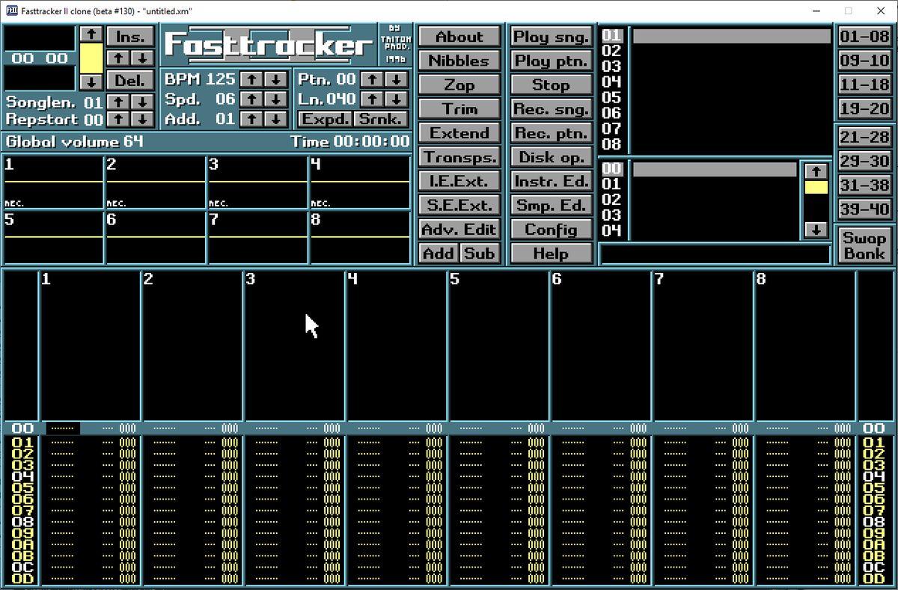Decrease Spd. value with down arrow

(275, 99)
